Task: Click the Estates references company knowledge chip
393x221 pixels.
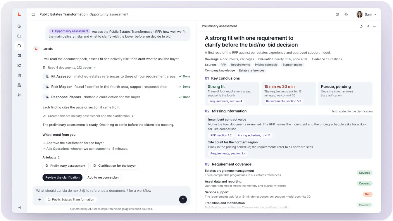Action: pyautogui.click(x=251, y=70)
